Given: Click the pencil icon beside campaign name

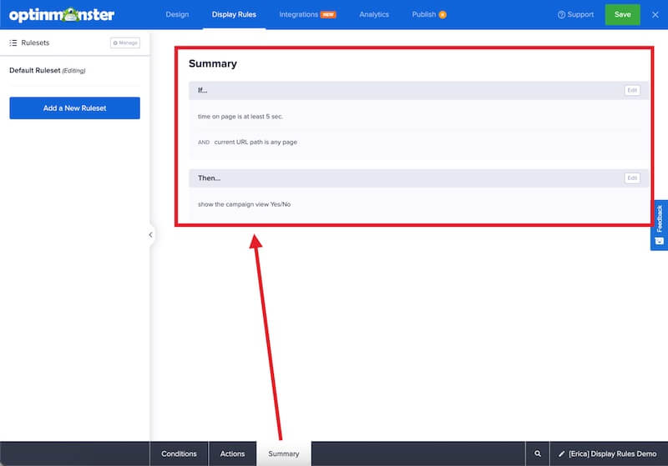Looking at the screenshot, I should [562, 453].
